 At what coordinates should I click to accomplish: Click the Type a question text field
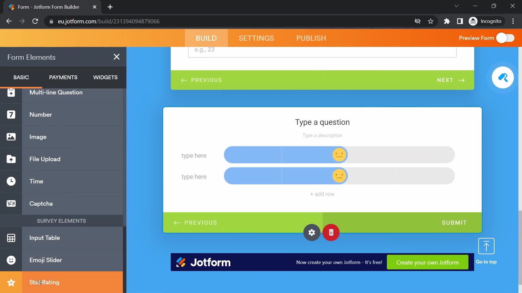tap(322, 122)
